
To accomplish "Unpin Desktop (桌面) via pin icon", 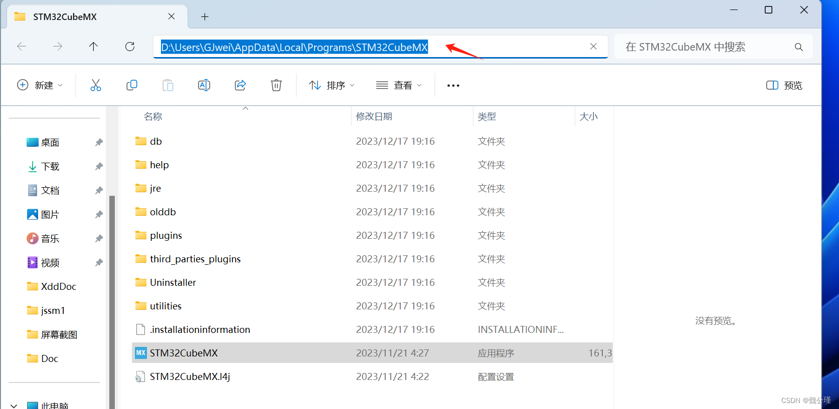I will coord(99,143).
